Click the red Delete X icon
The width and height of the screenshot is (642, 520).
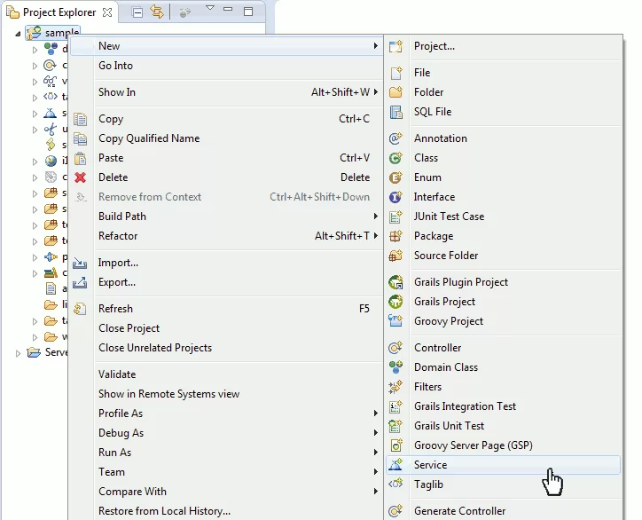pos(80,177)
